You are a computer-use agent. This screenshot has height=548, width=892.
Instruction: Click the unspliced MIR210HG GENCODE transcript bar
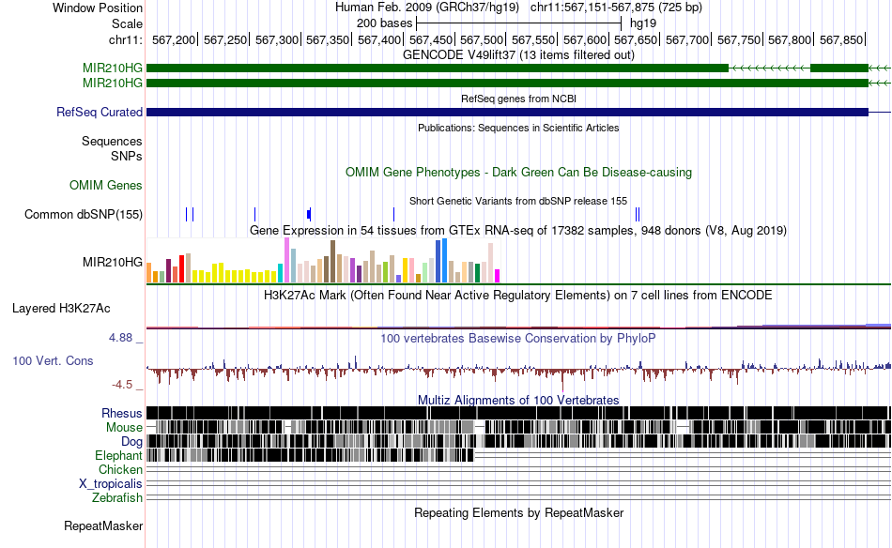507,83
